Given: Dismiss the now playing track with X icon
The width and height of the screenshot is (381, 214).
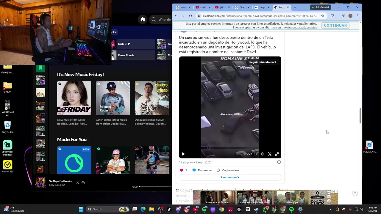Looking at the screenshot, I should click(x=77, y=183).
